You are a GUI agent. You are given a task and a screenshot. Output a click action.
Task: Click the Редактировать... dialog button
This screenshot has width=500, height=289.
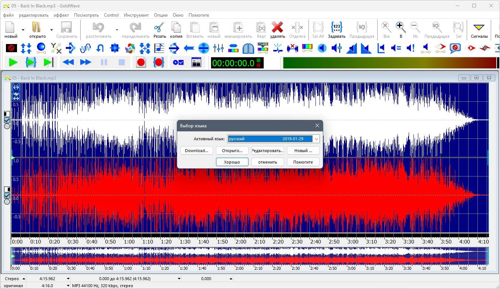click(x=267, y=151)
